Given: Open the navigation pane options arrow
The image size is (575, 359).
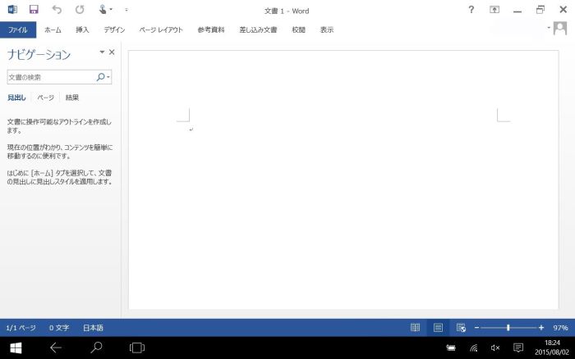Looking at the screenshot, I should pyautogui.click(x=102, y=52).
